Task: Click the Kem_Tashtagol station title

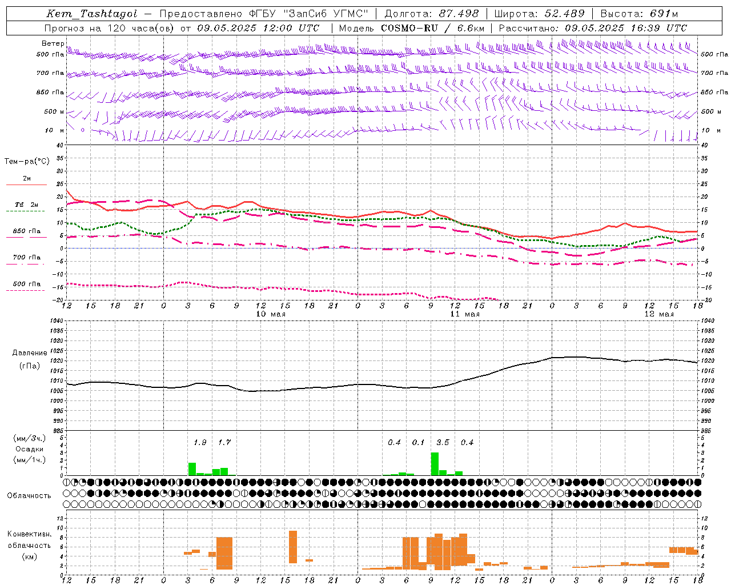Action: 91,14
